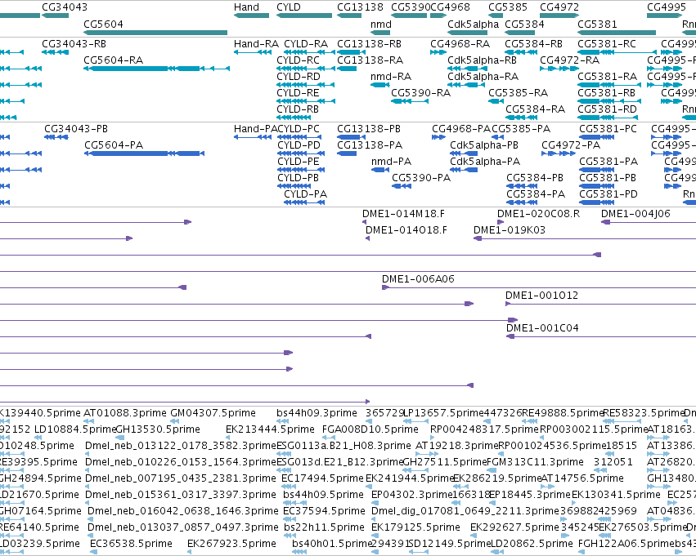
Task: Open the nmd-RA transcript label
Action: click(391, 77)
